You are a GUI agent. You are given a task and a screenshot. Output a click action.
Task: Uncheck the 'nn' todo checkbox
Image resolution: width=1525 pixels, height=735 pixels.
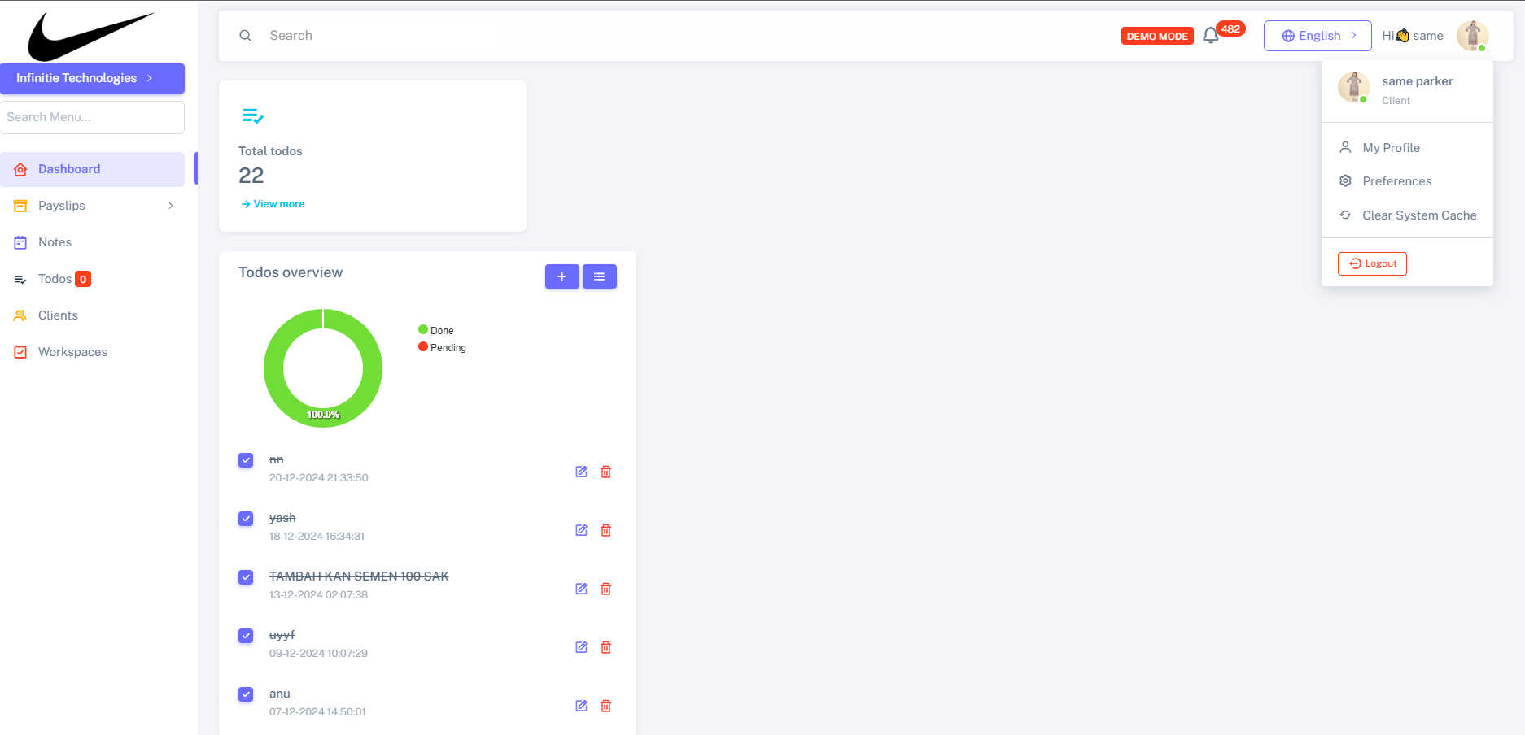pyautogui.click(x=246, y=460)
